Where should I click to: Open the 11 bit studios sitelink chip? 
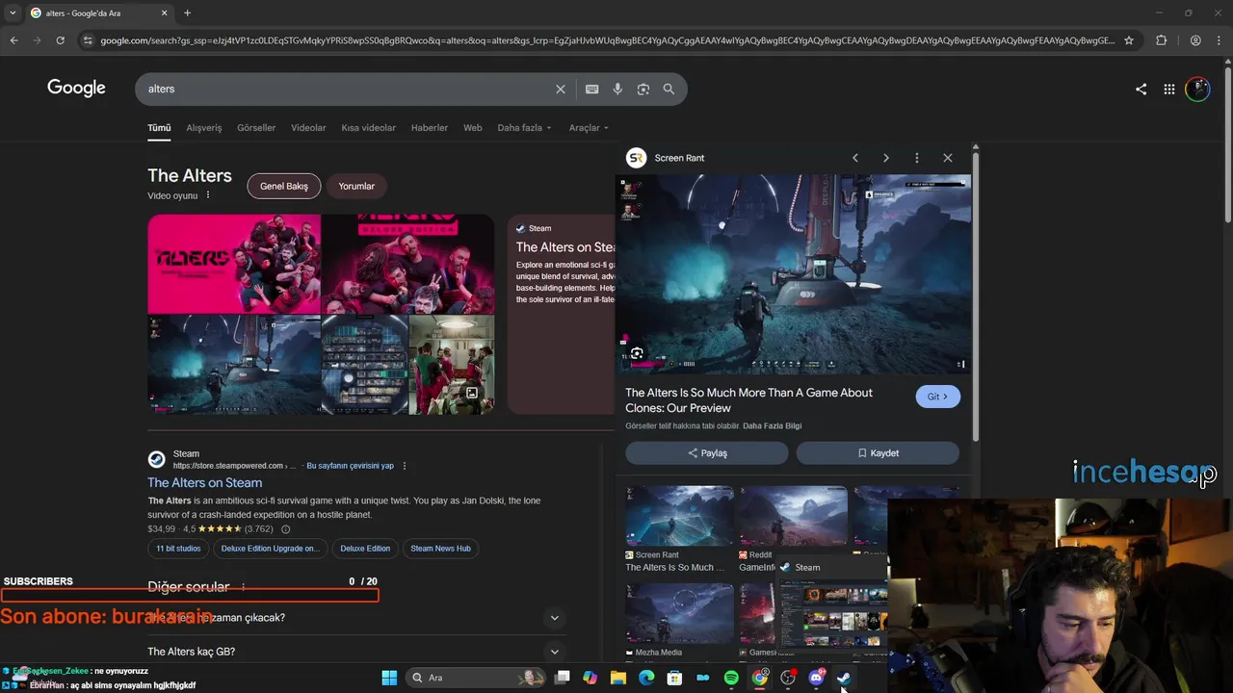coord(178,549)
